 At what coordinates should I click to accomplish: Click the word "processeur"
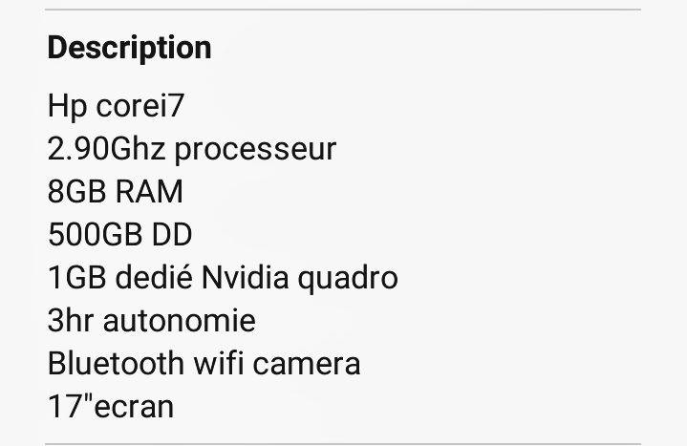tap(255, 150)
